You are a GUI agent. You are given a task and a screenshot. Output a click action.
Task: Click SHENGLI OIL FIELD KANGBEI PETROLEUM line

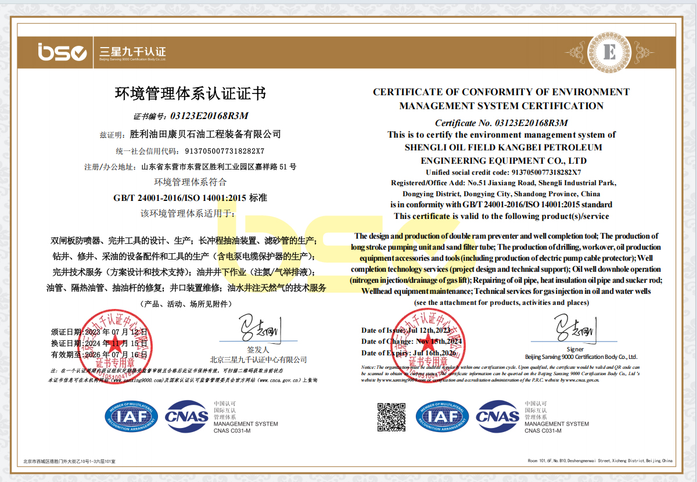[503, 148]
